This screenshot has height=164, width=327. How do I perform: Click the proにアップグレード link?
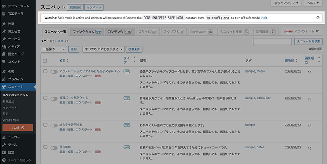tap(301, 31)
